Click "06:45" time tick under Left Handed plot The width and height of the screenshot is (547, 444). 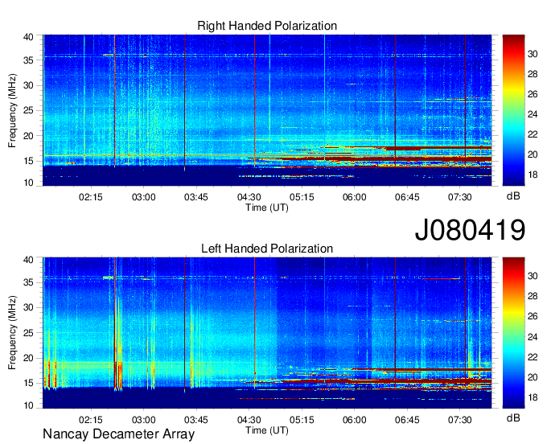(407, 420)
